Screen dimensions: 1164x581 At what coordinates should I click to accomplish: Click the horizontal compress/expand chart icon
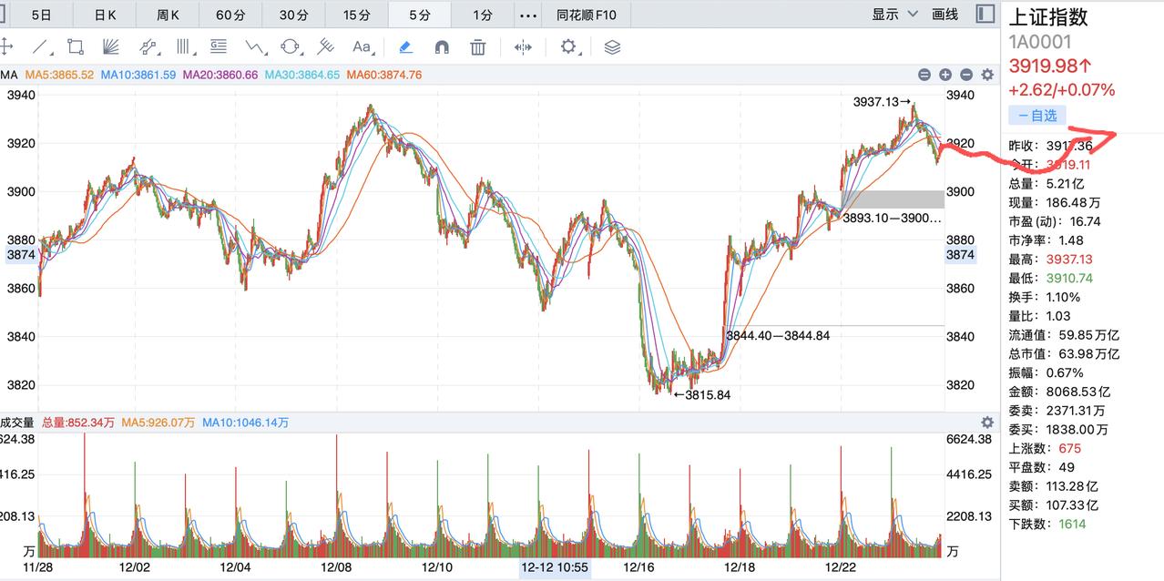click(523, 46)
